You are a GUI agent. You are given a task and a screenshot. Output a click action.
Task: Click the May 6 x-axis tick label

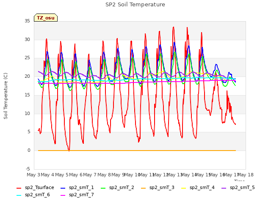click(76, 175)
